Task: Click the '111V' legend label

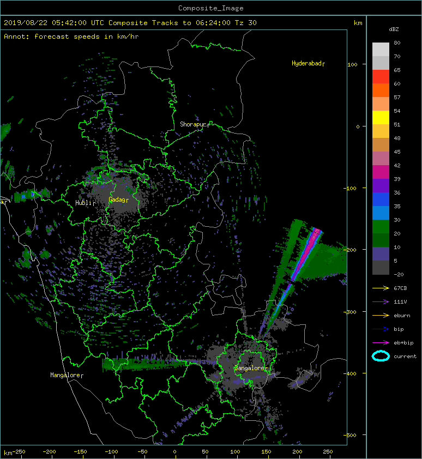Action: [400, 302]
